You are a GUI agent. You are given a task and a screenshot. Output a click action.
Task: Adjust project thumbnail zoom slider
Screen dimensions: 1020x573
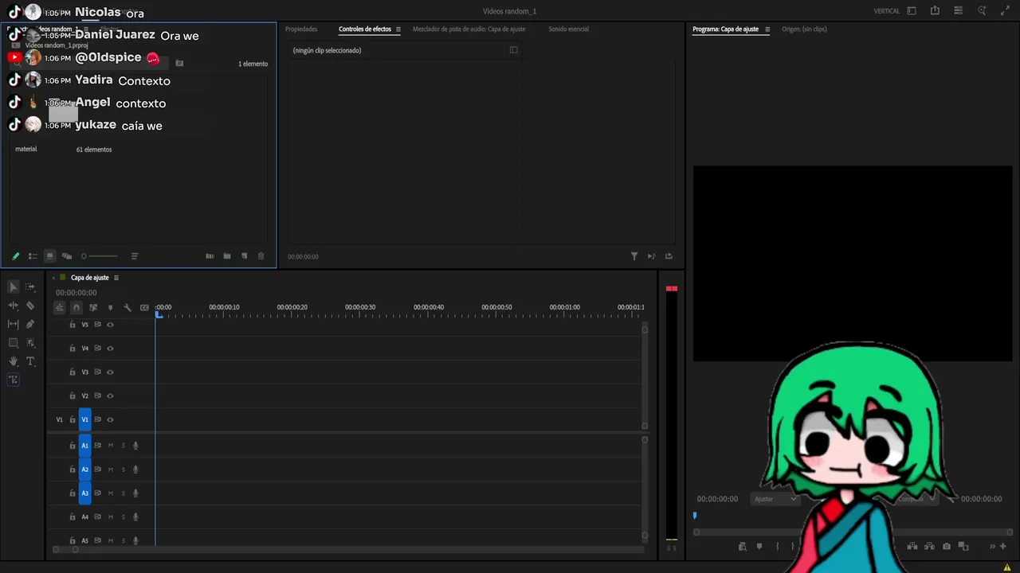pyautogui.click(x=100, y=256)
